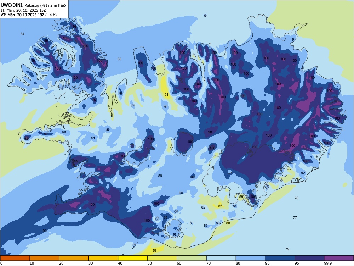Pick the 20–30 legend color swatch

point(74,258)
